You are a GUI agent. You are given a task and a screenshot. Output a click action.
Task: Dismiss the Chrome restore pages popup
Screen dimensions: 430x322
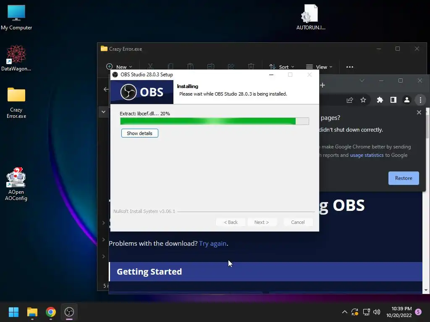click(x=419, y=112)
